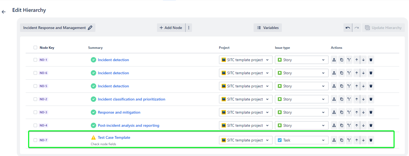Image resolution: width=409 pixels, height=156 pixels.
Task: Tick the select-all checkbox beside Node Key
Action: [x=35, y=48]
